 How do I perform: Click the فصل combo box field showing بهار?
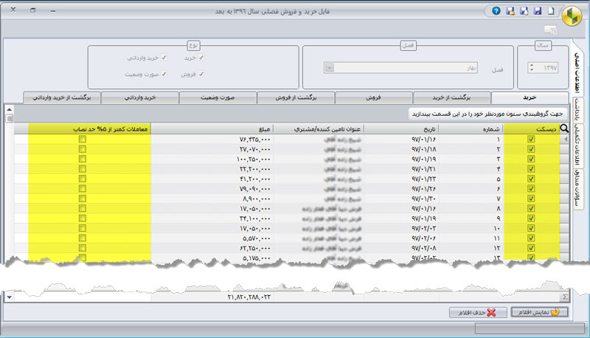click(x=400, y=68)
